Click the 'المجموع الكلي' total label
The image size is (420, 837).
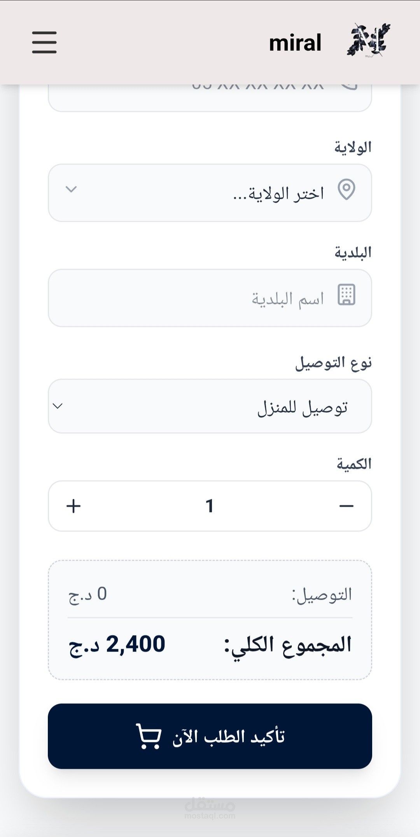pos(288,645)
